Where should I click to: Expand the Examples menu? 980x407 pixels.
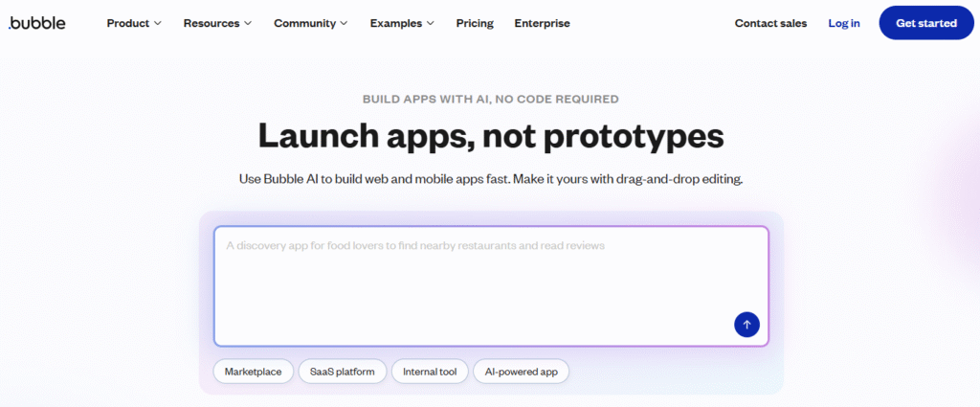pos(402,23)
